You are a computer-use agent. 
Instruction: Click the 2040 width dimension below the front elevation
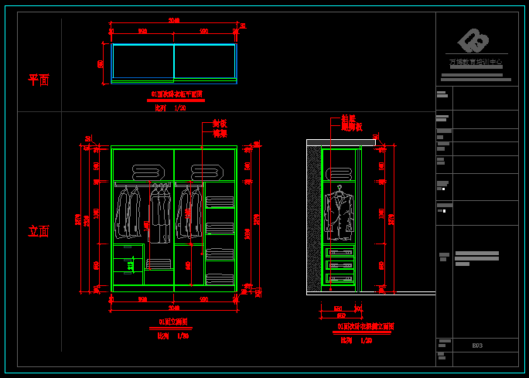click(174, 307)
